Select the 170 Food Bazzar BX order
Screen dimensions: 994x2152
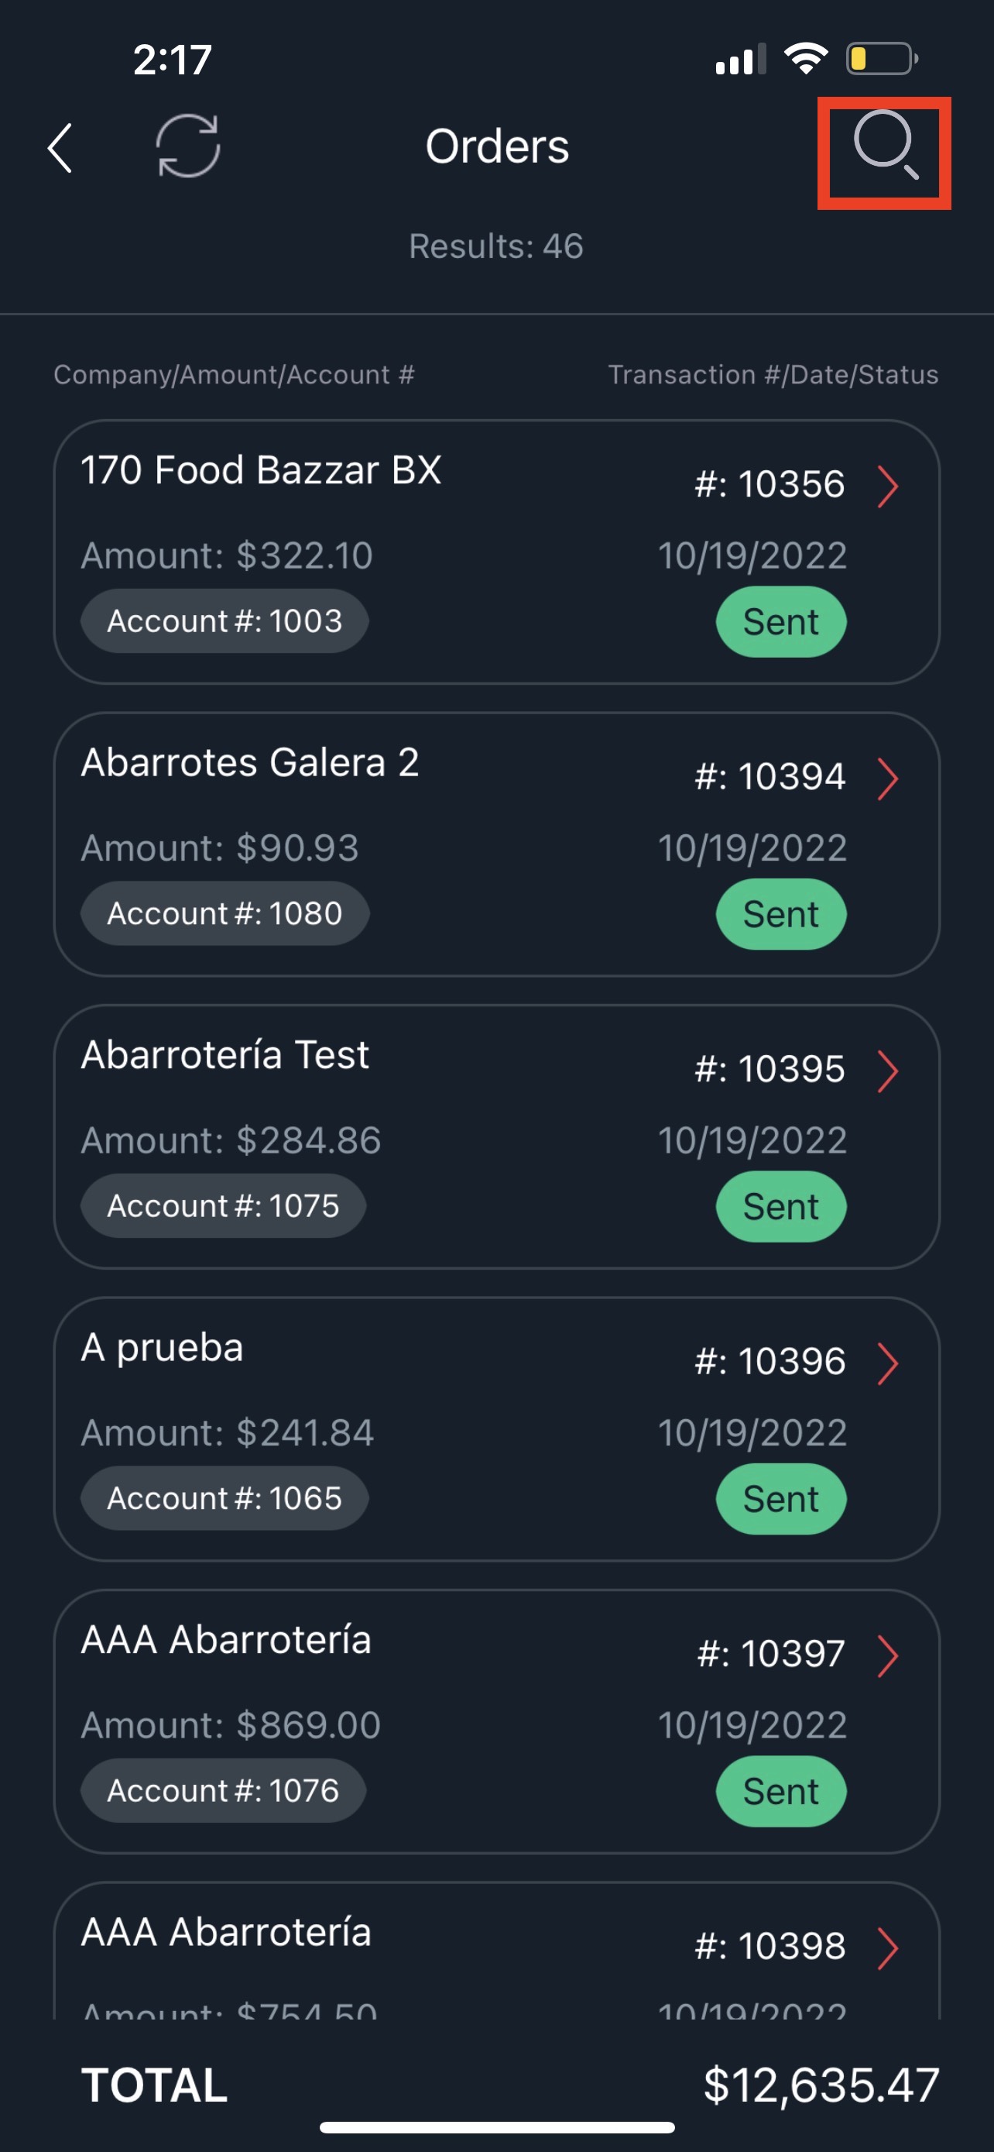pos(496,552)
